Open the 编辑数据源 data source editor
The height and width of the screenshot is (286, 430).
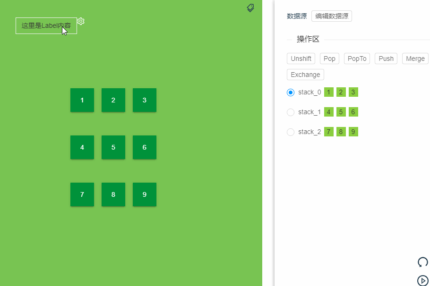[332, 16]
